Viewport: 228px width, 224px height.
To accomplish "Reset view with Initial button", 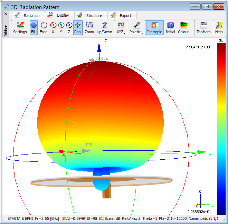I will point(170,28).
